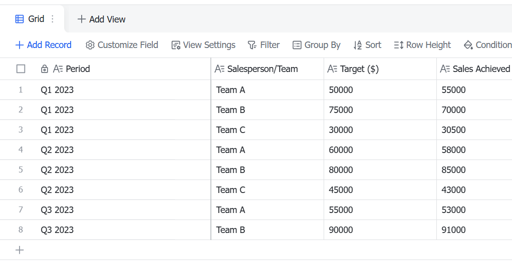Select the row number 1 cell
512x272 pixels.
pyautogui.click(x=21, y=89)
